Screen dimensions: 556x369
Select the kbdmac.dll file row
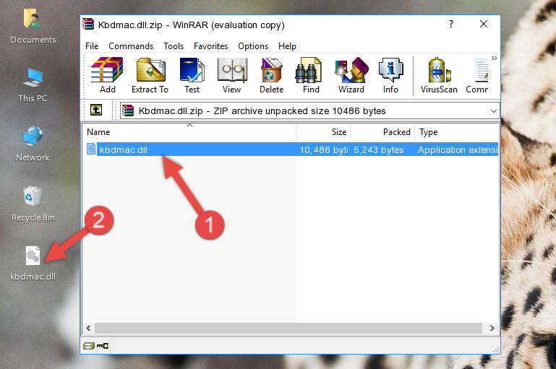(291, 149)
